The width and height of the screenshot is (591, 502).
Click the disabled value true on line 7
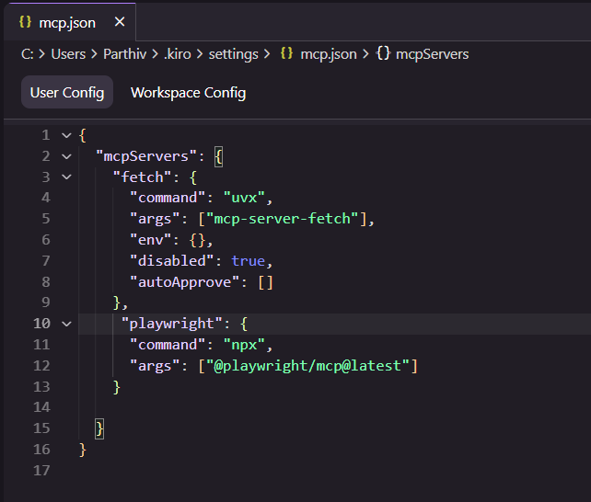click(248, 261)
